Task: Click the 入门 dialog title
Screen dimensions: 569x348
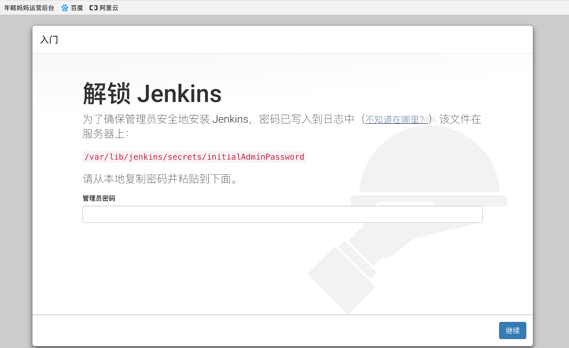Action: tap(49, 40)
